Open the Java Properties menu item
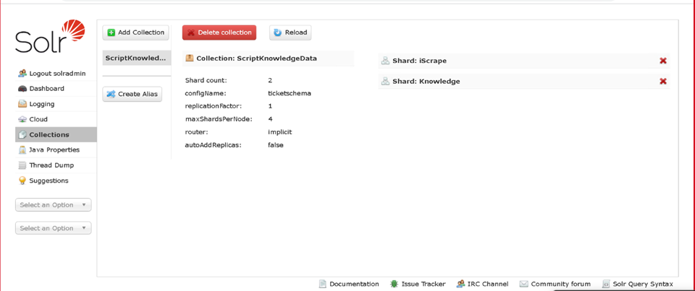 coord(56,150)
